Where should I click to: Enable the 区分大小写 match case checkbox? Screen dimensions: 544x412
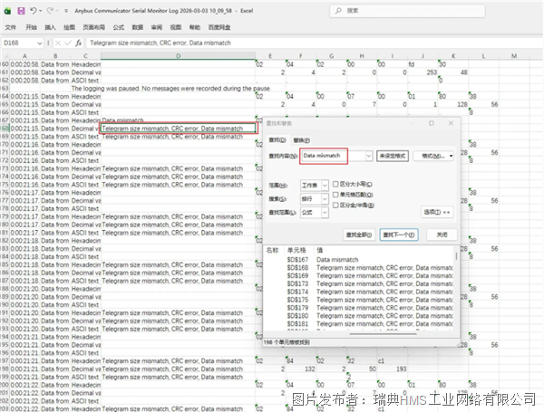point(335,184)
